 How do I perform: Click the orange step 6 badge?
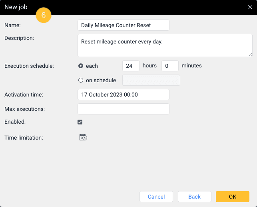[44, 15]
